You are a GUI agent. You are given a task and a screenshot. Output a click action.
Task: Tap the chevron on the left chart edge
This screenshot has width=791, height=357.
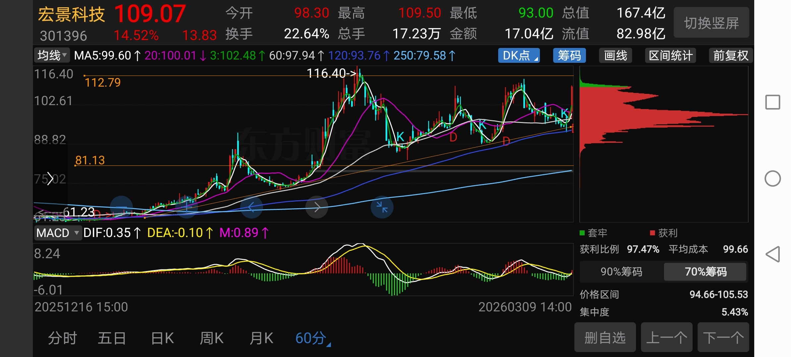point(50,179)
